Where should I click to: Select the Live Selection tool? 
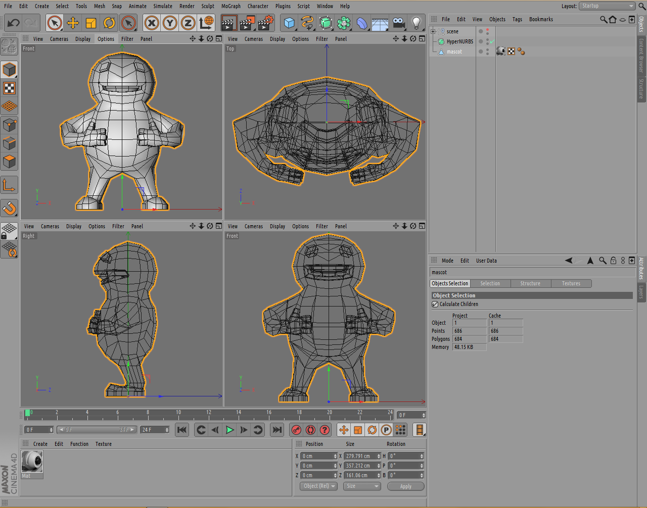point(55,23)
